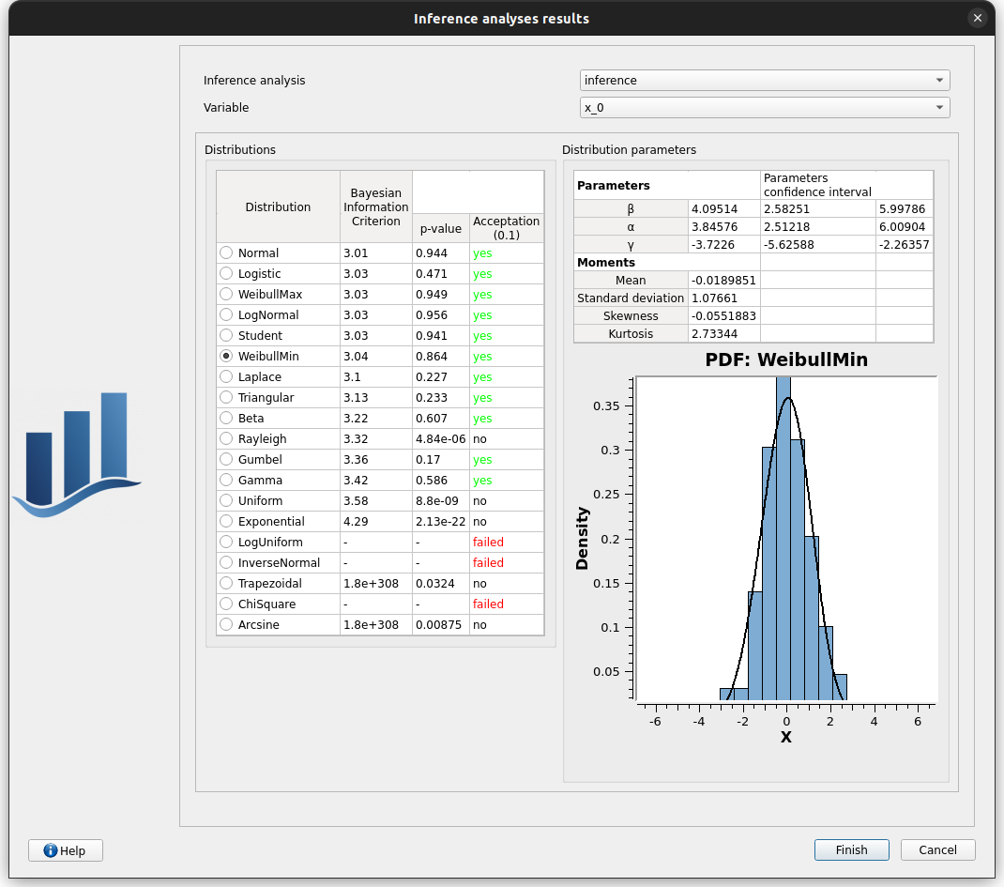
Task: Click the β parameter value cell
Action: point(723,209)
